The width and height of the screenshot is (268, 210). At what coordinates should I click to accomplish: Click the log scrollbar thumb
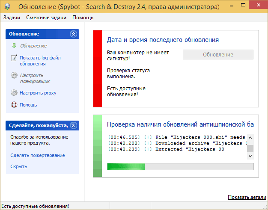click(x=250, y=148)
